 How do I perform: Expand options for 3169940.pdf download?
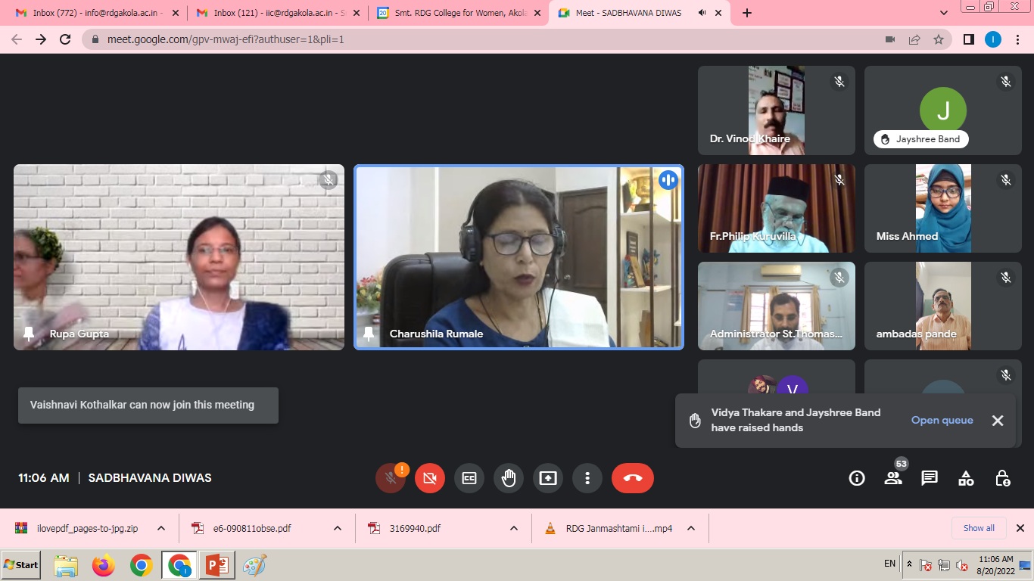514,528
